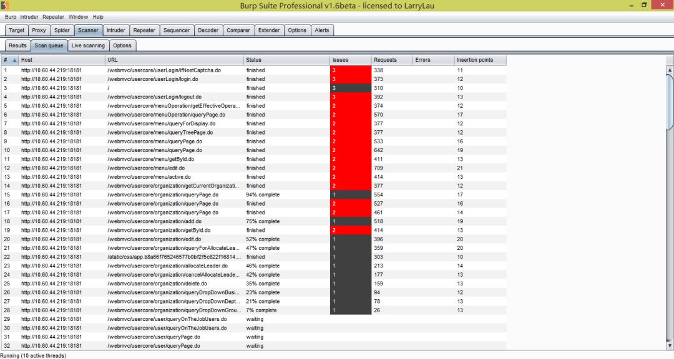Switch to the Live scanning sub-tab
This screenshot has width=674, height=359.
(x=88, y=45)
